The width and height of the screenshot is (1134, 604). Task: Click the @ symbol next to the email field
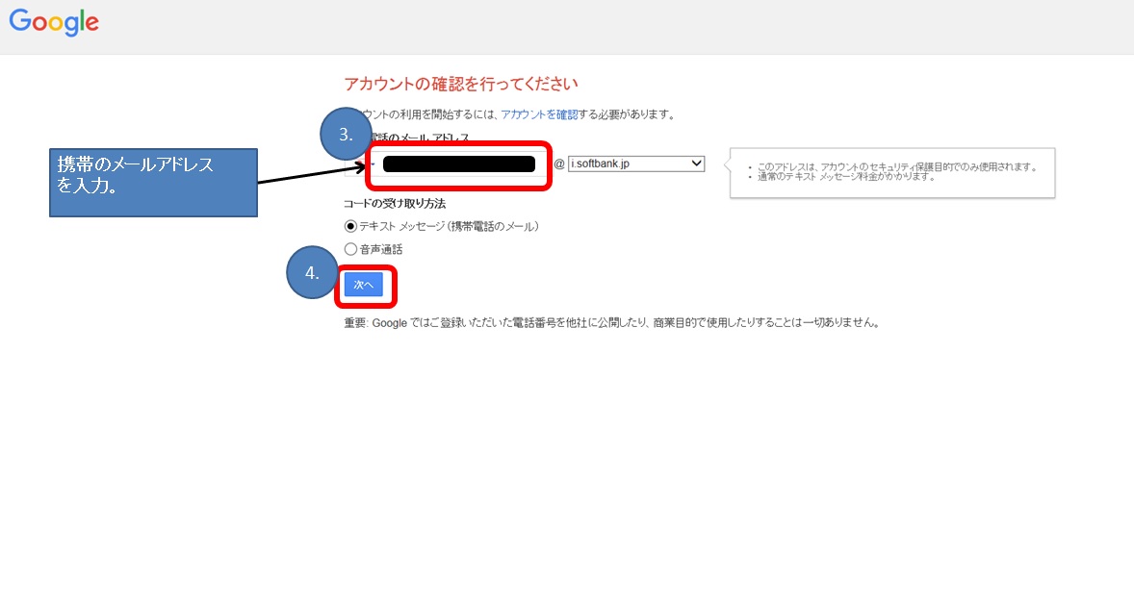[560, 163]
